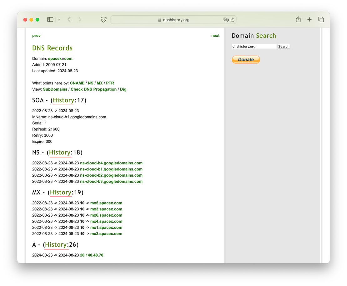Image resolution: width=347 pixels, height=286 pixels.
Task: Open a new tab with plus icon
Action: point(309,20)
